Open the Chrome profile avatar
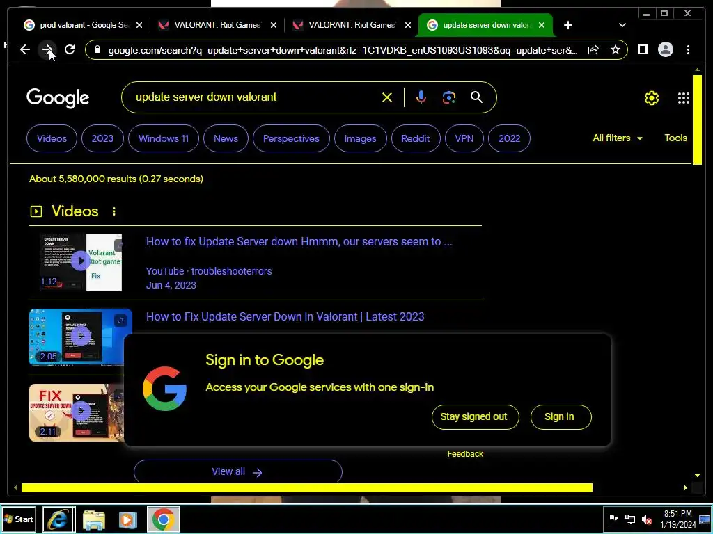Image resolution: width=713 pixels, height=534 pixels. tap(665, 49)
